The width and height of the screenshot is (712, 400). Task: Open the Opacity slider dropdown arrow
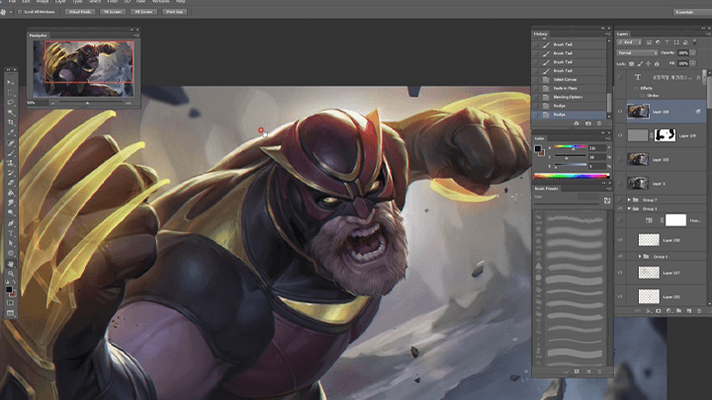click(x=693, y=53)
